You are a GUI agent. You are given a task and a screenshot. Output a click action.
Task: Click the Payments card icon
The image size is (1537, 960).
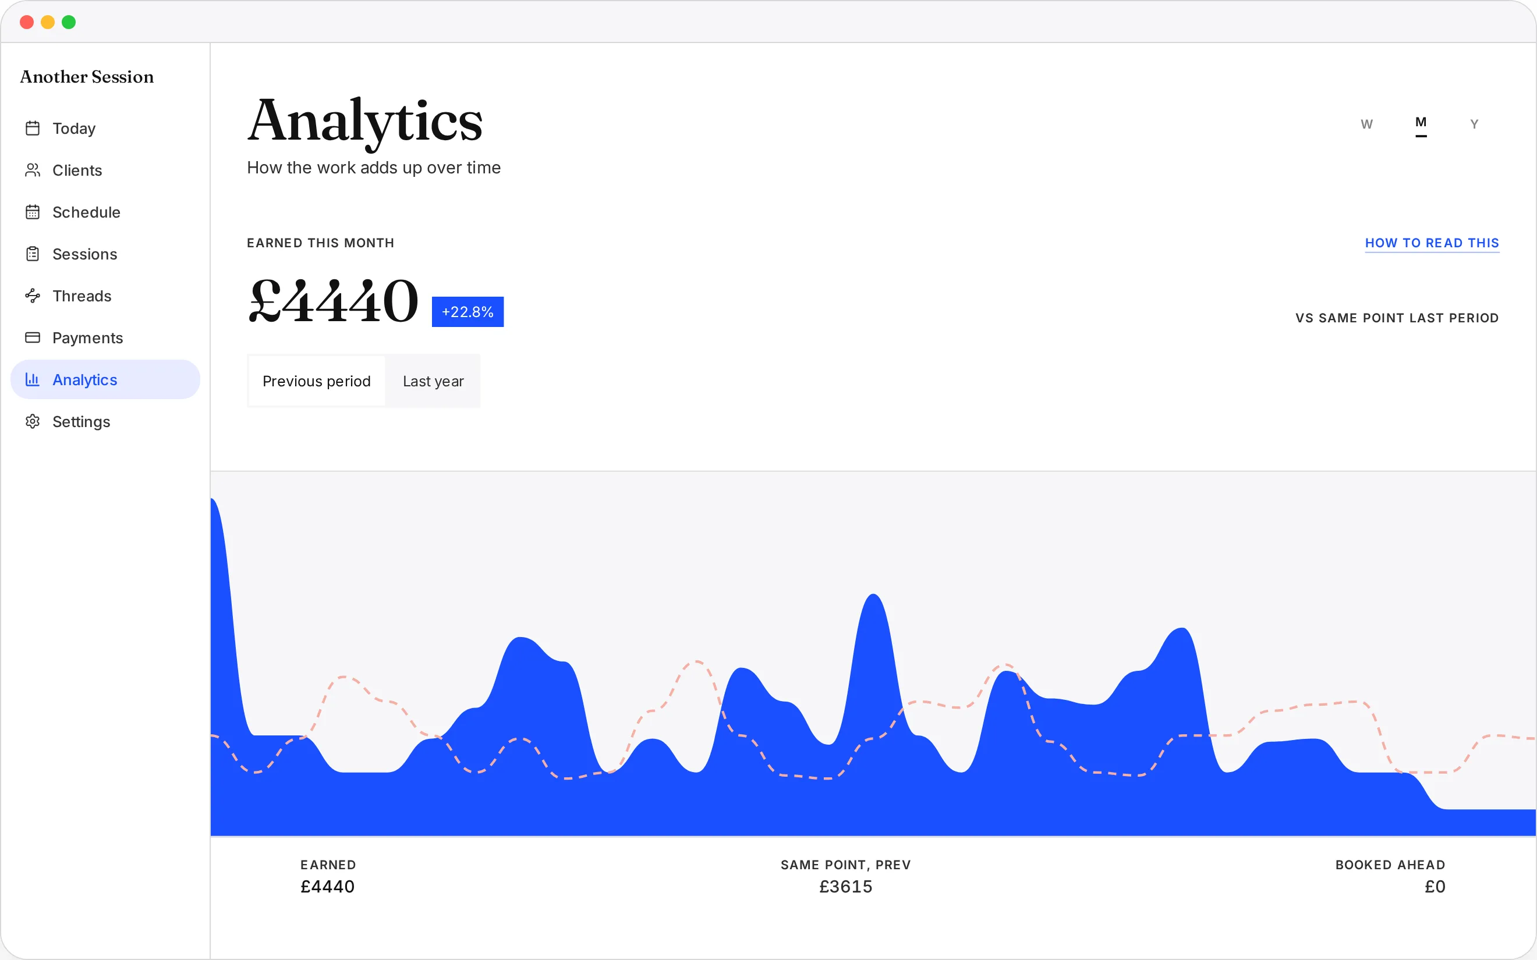pyautogui.click(x=33, y=338)
